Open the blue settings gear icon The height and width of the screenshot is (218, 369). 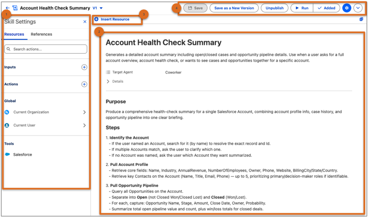pyautogui.click(x=347, y=8)
